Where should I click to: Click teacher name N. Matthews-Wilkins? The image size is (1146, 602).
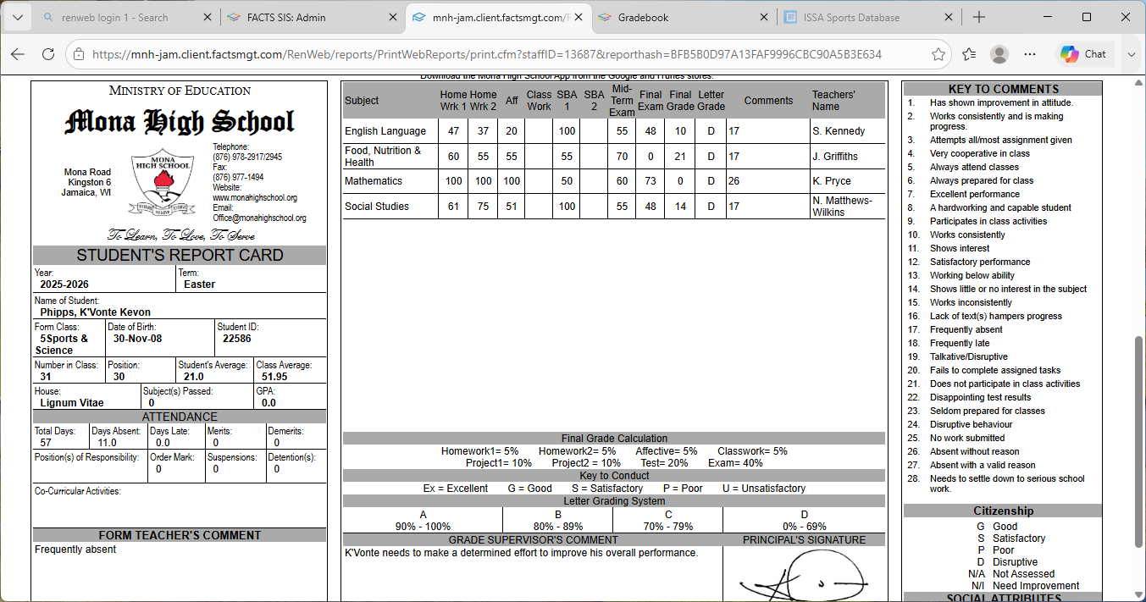click(843, 207)
